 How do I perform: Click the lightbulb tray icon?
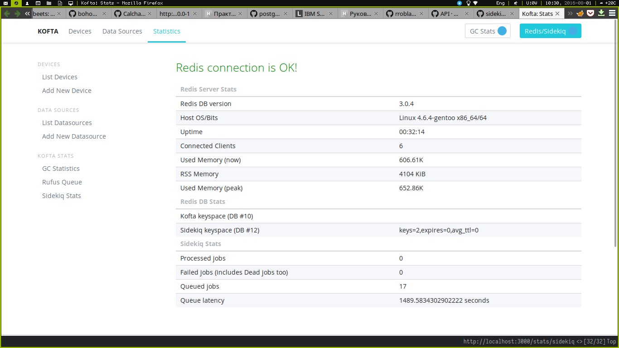pyautogui.click(x=468, y=3)
